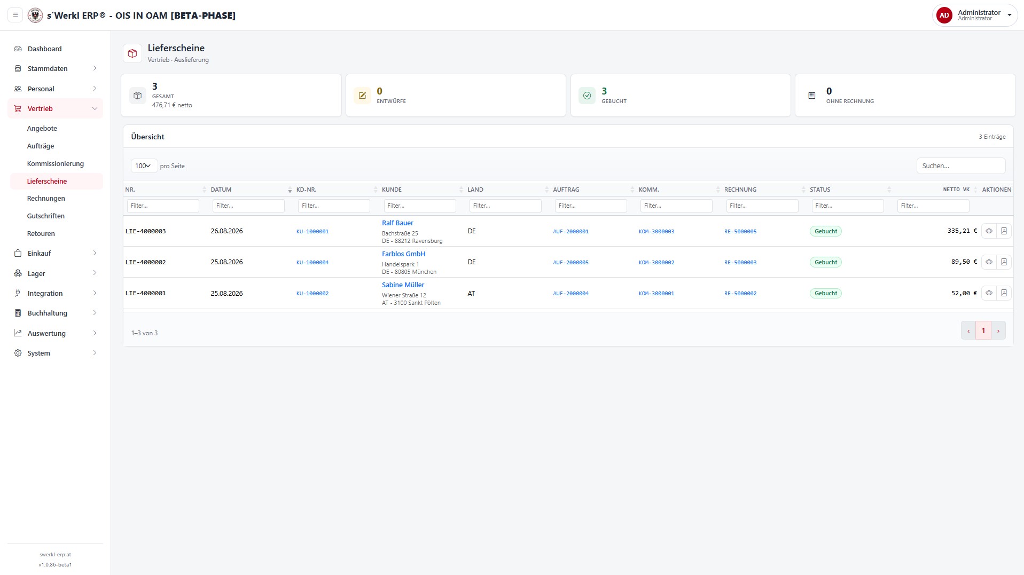The height and width of the screenshot is (575, 1024).
Task: View delivery note LIE-4000001 via eye icon
Action: tap(989, 293)
